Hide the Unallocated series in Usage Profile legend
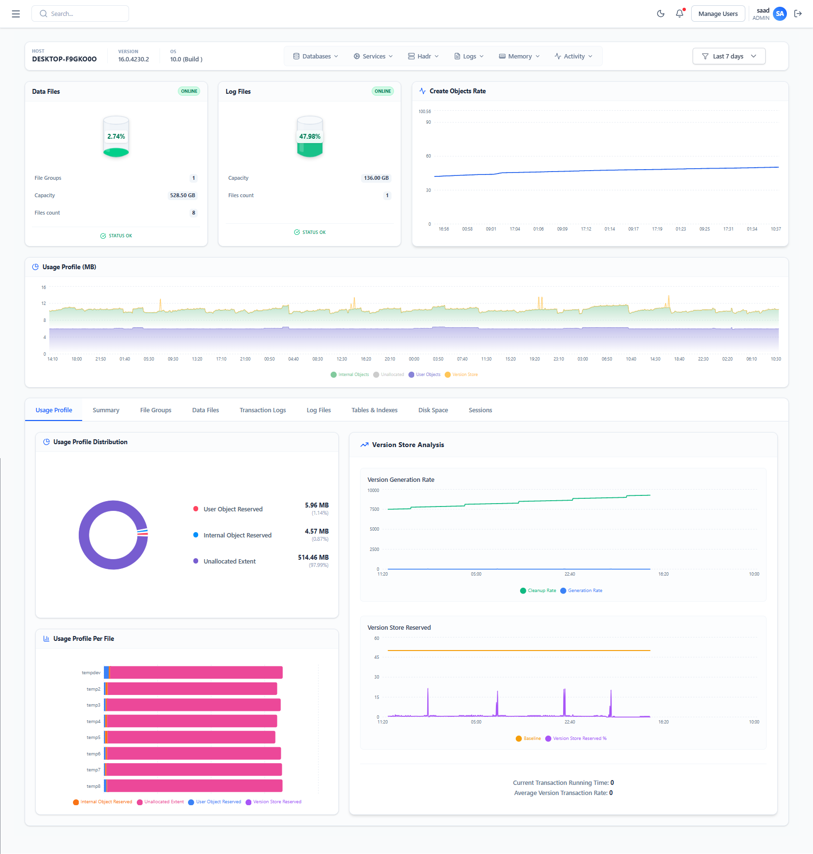The width and height of the screenshot is (813, 854). click(389, 374)
